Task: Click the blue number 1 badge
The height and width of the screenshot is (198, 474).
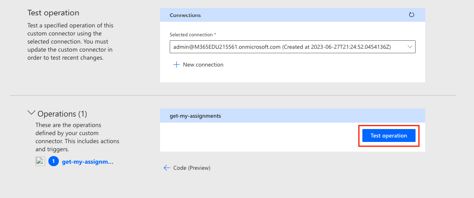Action: (x=54, y=162)
